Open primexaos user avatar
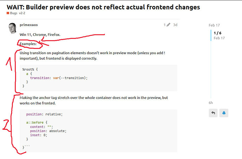242x159 pixels. pyautogui.click(x=12, y=28)
